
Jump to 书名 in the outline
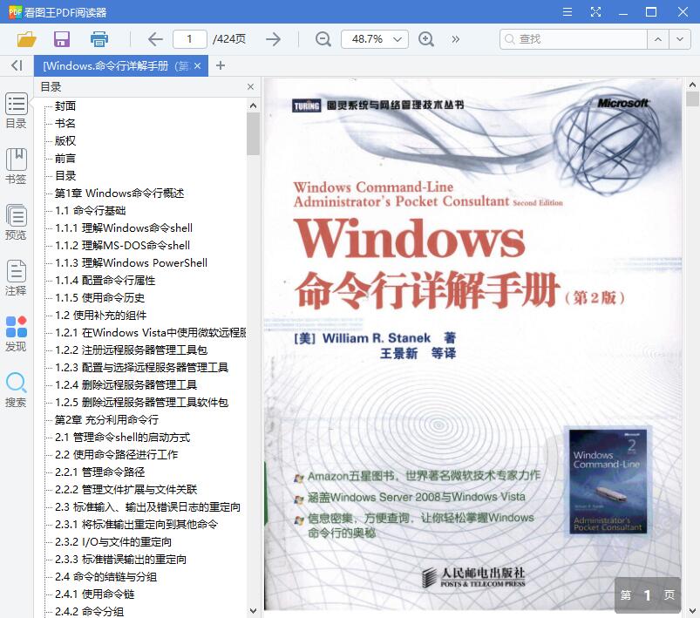point(65,123)
